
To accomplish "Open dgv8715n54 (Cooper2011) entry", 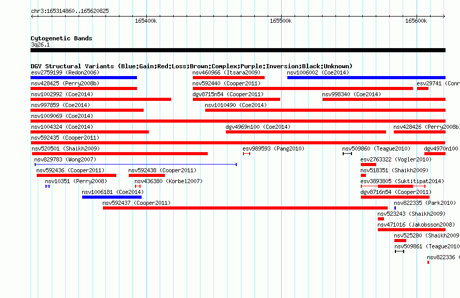I will click(228, 94).
